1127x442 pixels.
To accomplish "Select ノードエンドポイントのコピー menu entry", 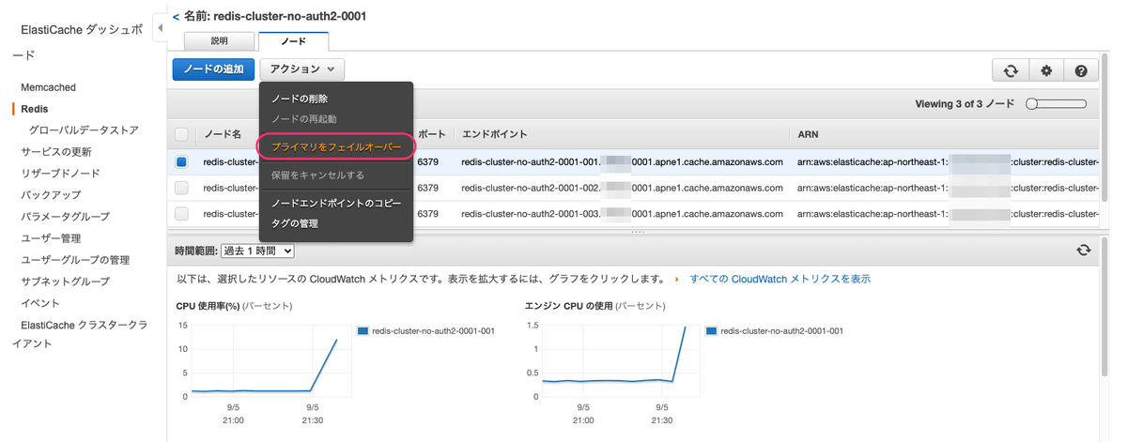I will click(336, 204).
